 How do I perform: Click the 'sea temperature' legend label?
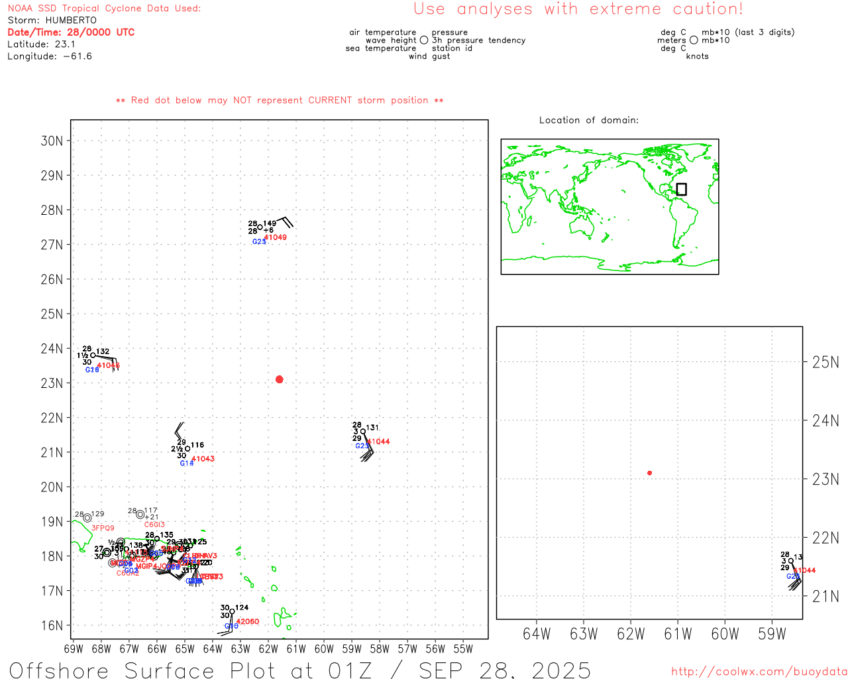[x=381, y=48]
